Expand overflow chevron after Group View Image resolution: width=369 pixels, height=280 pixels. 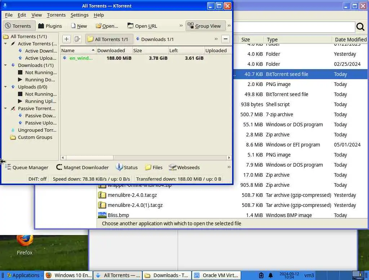[x=229, y=26]
